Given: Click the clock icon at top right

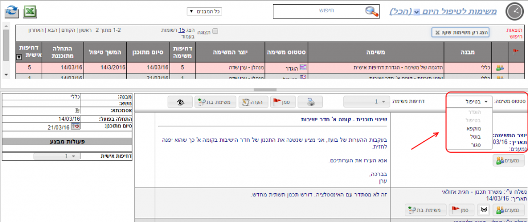Looking at the screenshot, I should [x=514, y=11].
